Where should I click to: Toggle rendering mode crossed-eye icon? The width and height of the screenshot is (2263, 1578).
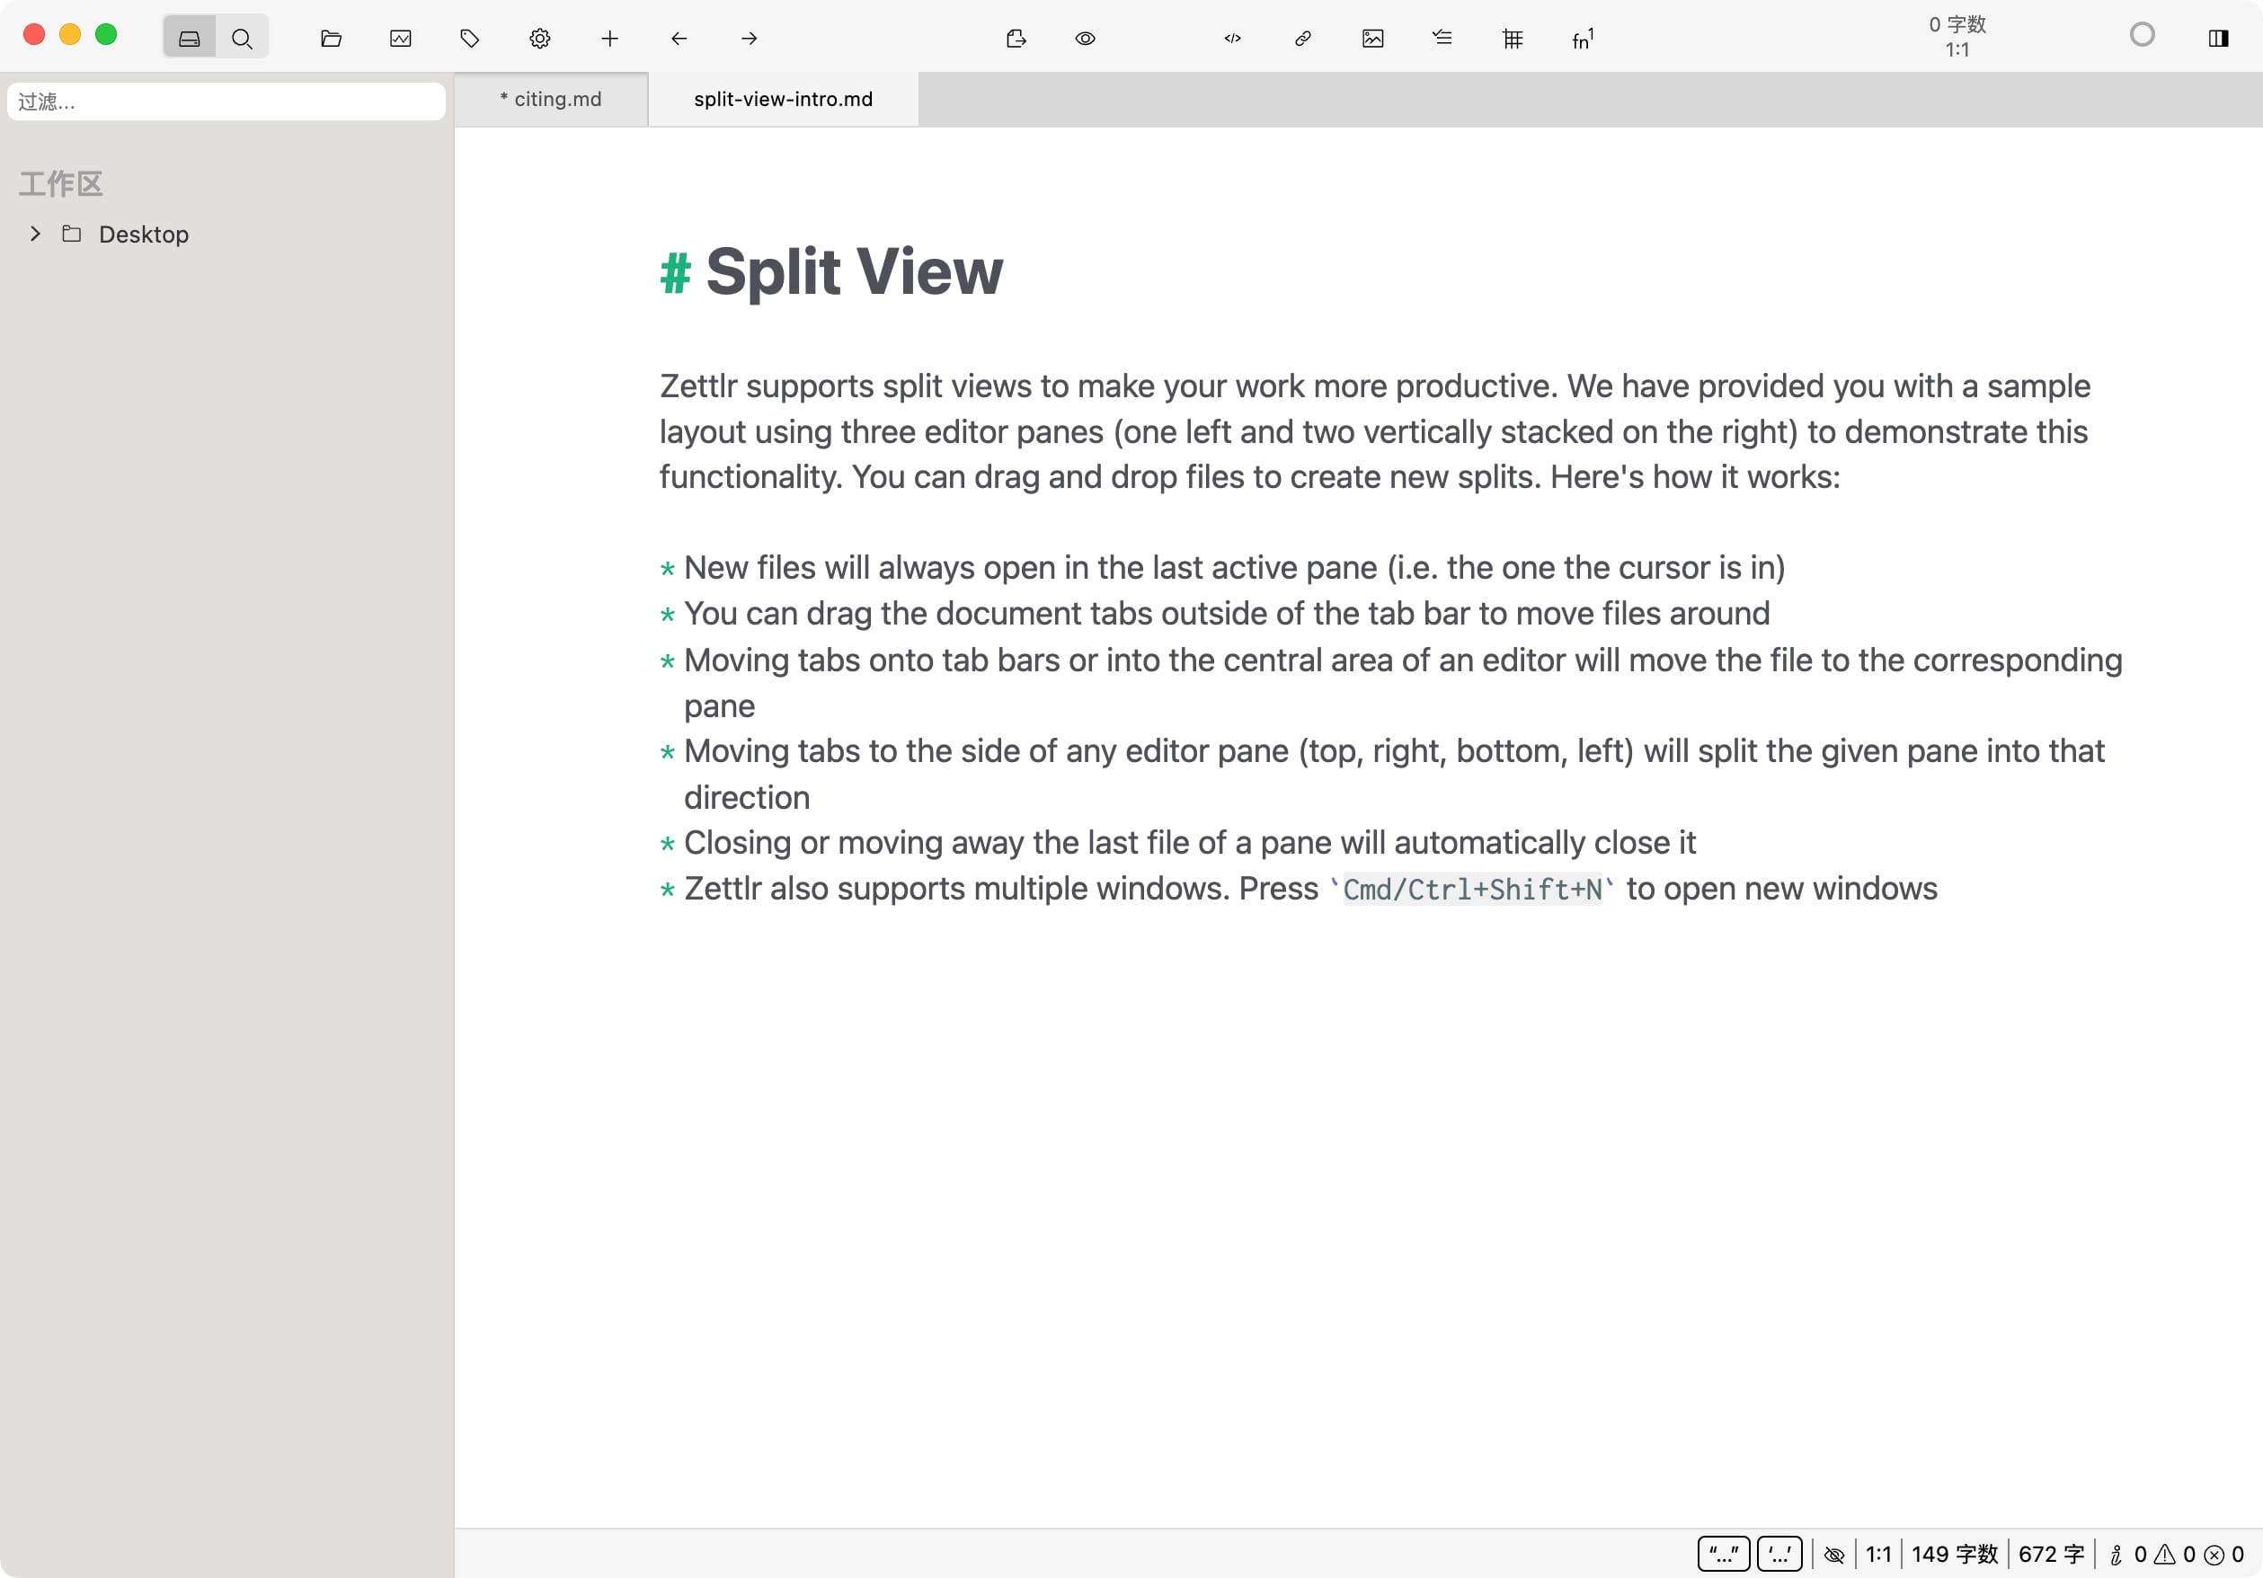(1833, 1556)
